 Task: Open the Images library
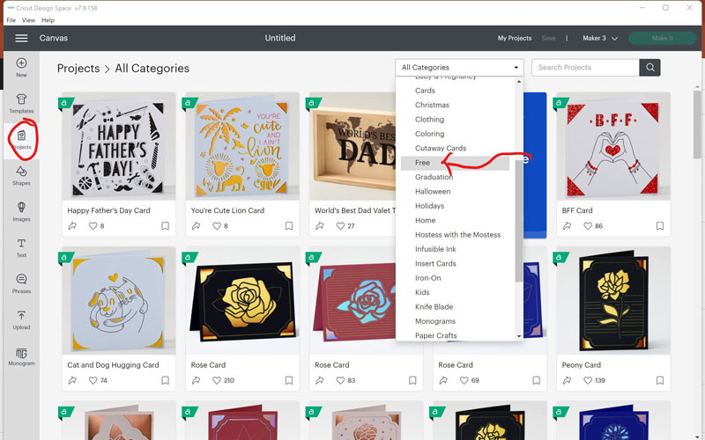tap(21, 211)
